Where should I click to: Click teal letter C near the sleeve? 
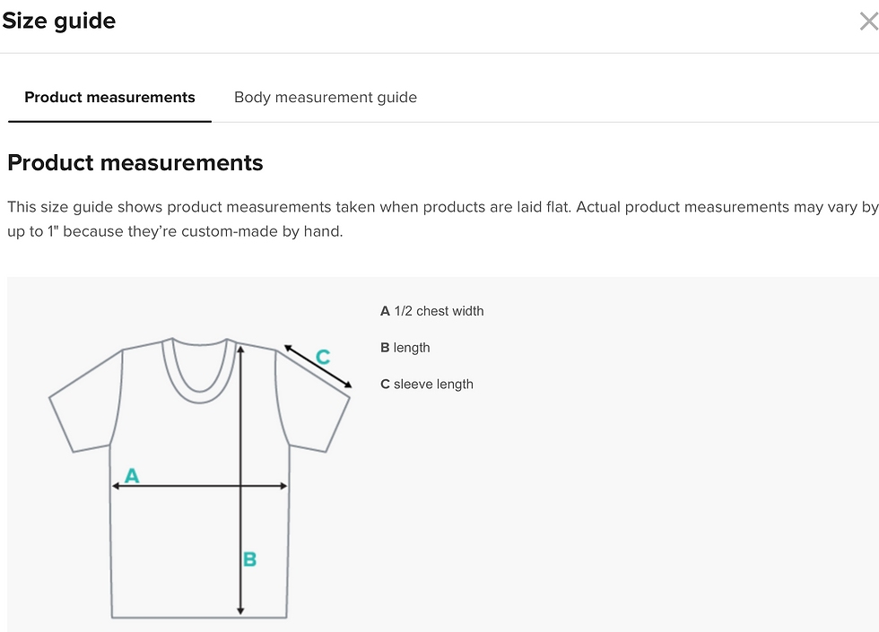click(323, 357)
